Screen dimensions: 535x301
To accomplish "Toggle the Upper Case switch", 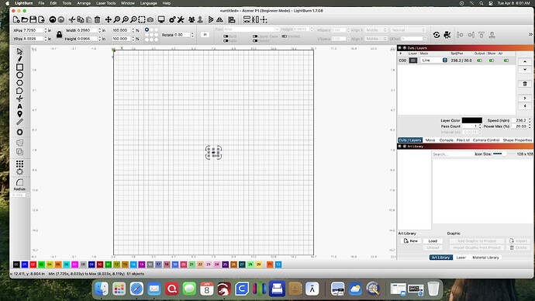I will click(x=255, y=36).
